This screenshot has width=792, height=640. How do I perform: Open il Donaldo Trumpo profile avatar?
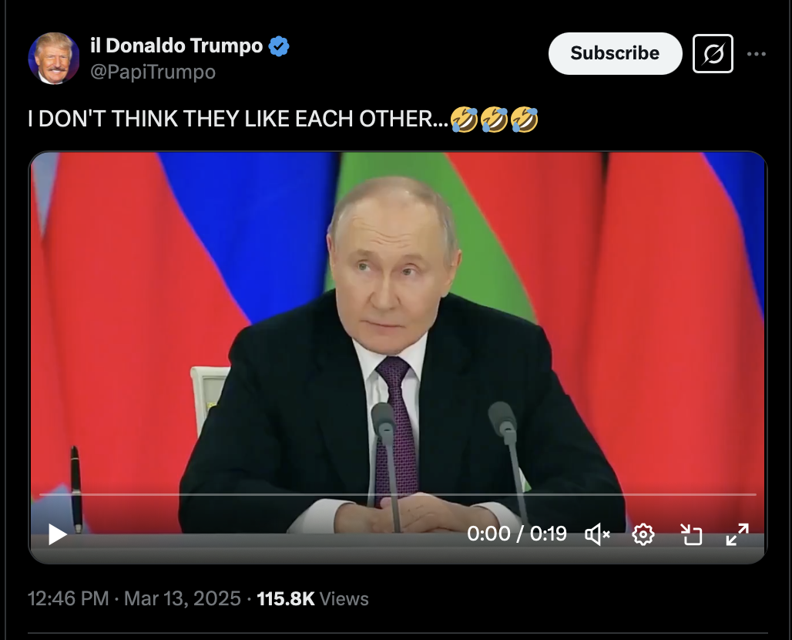[x=53, y=58]
